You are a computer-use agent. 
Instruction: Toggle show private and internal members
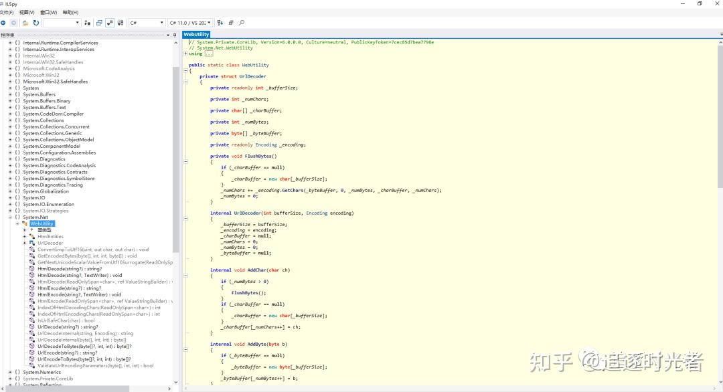pyautogui.click(x=110, y=23)
